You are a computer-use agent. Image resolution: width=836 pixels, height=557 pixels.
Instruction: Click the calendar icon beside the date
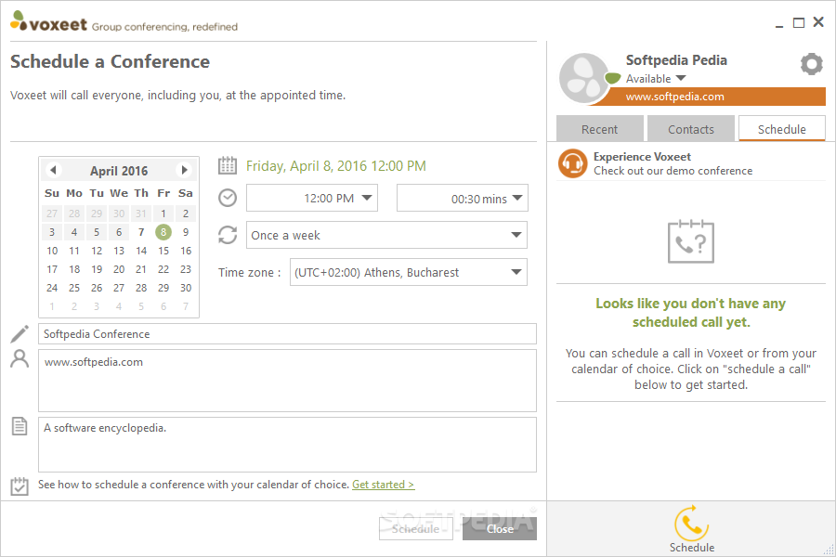tap(228, 166)
